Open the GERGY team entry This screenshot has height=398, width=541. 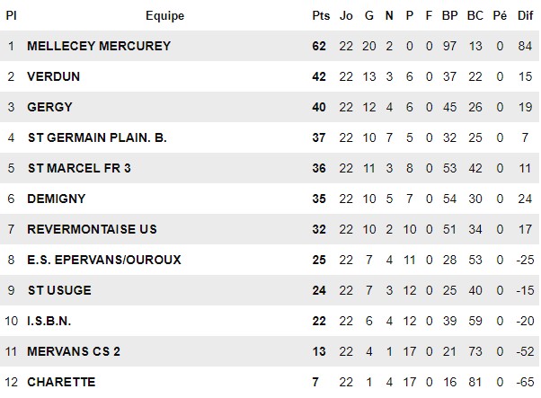pos(49,107)
